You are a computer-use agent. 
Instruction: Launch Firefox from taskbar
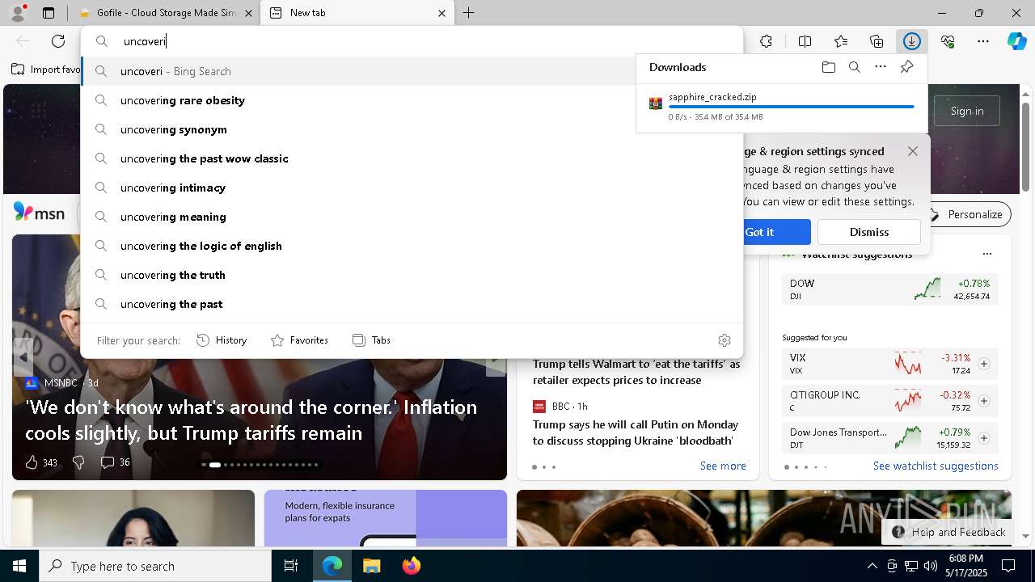click(x=411, y=566)
